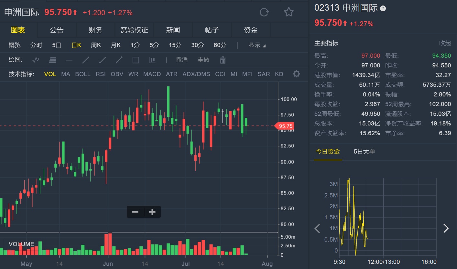The image size is (457, 269).
Task: Toggle the MACD technical indicator
Action: (x=152, y=74)
